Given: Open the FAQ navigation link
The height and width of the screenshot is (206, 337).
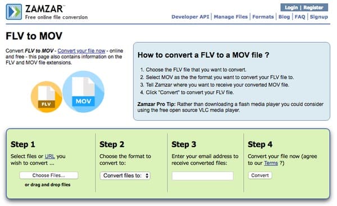Looking at the screenshot, I should click(x=300, y=17).
